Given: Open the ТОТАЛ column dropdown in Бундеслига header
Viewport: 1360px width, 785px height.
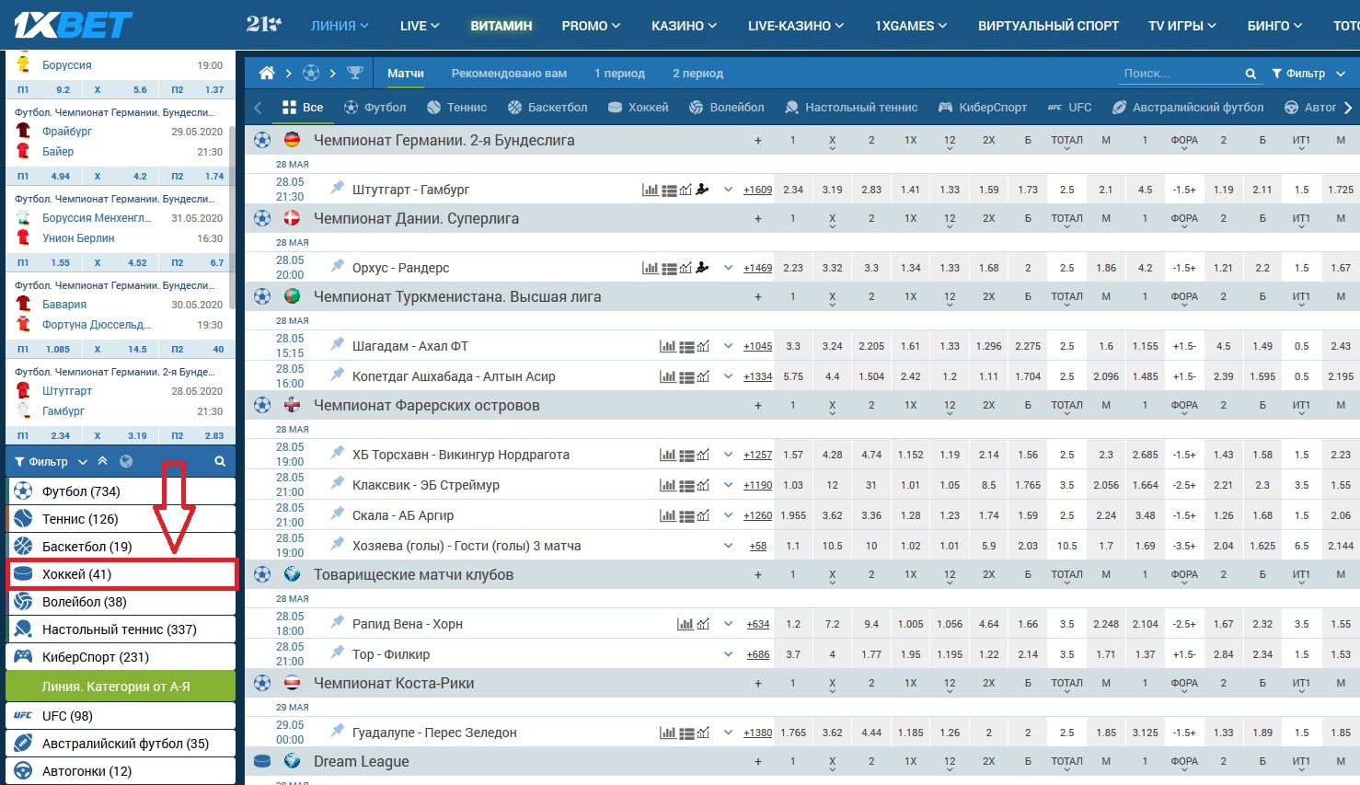Looking at the screenshot, I should 1066,142.
